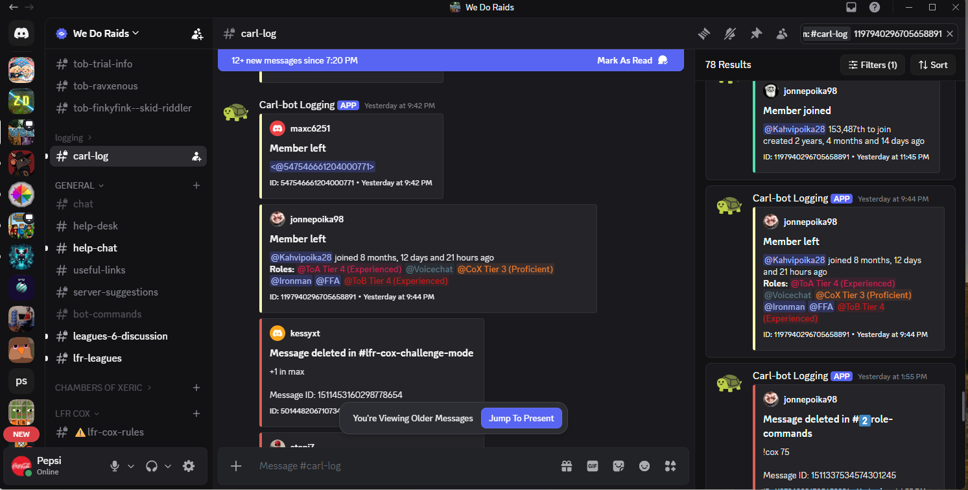Viewport: 968px width, 490px height.
Task: Show member list icon in header
Action: pyautogui.click(x=782, y=34)
